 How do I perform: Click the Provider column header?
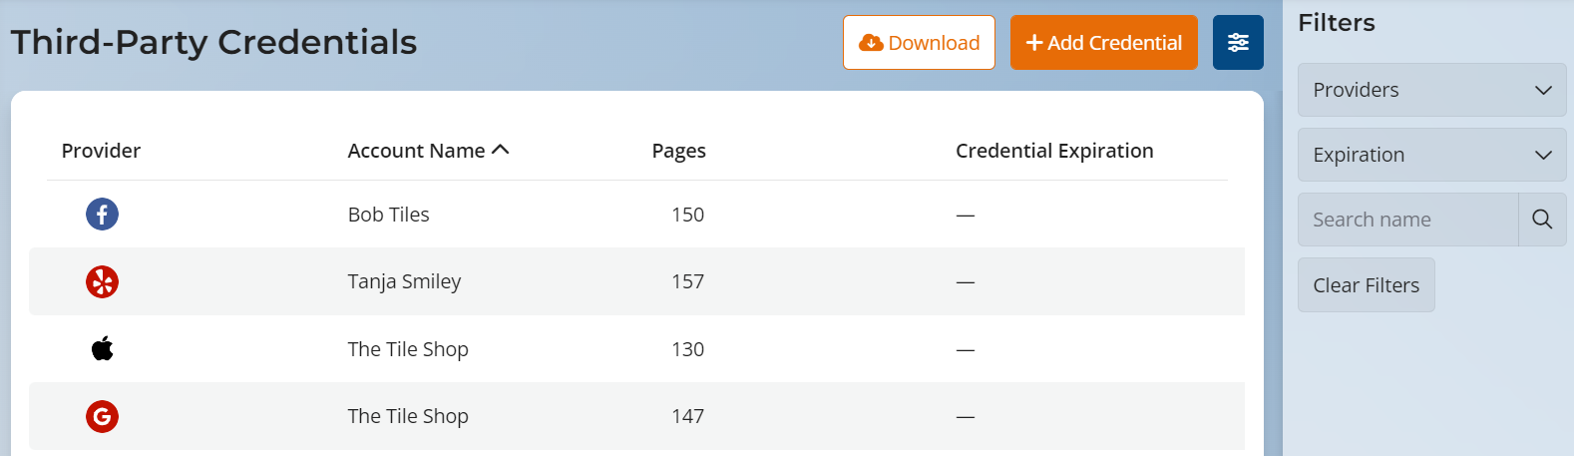(101, 151)
